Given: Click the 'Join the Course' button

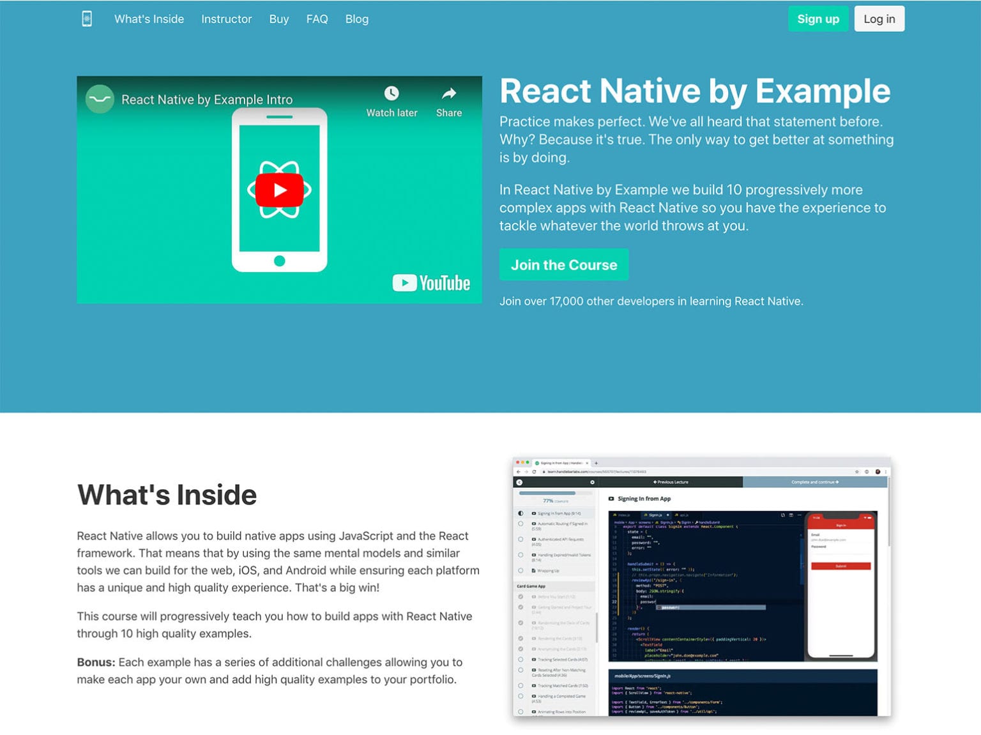Looking at the screenshot, I should (564, 264).
